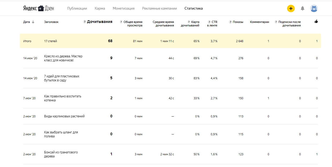This screenshot has height=167, width=332.
Task: Open the Публикации tab
Action: (77, 9)
